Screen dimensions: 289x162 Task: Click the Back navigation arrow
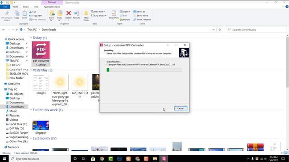tap(4, 30)
